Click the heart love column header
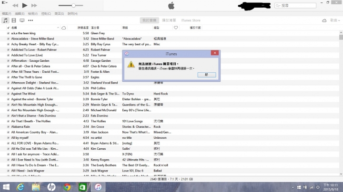343x192 pixels. 176,28
